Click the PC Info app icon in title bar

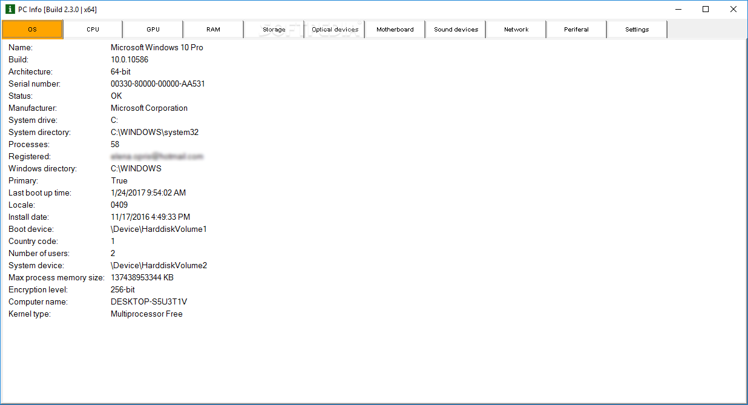coord(10,9)
